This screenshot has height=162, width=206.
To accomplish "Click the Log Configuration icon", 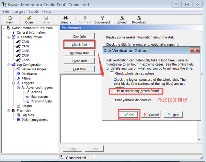I will [x=13, y=65].
